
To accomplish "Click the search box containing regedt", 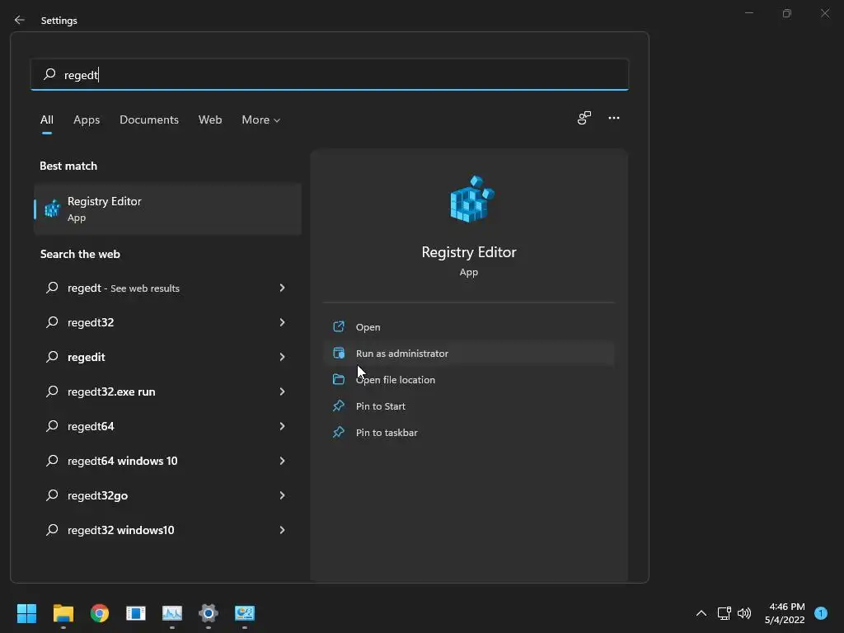I will pos(330,74).
